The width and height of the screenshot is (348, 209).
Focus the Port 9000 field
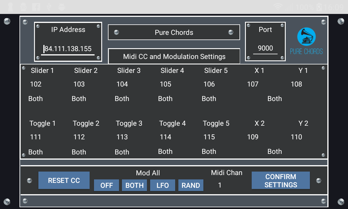(x=265, y=48)
